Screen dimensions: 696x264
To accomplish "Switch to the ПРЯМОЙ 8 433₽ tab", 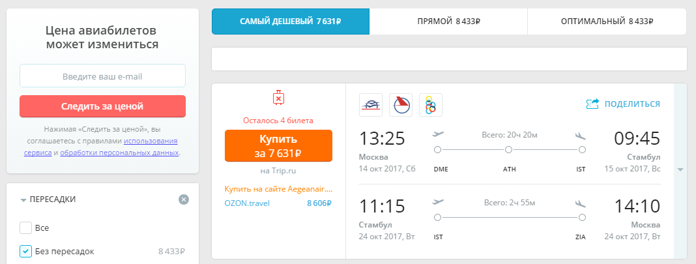I will point(448,22).
